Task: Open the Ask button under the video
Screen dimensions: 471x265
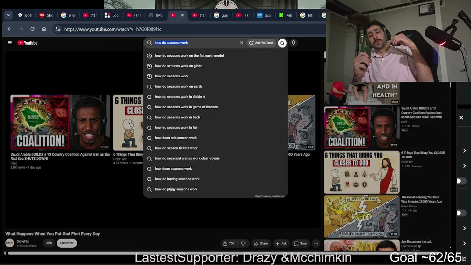Action: [x=281, y=243]
